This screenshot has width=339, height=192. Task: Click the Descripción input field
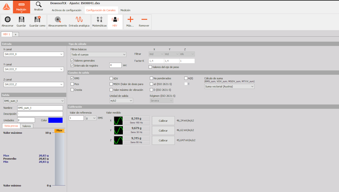point(40,114)
